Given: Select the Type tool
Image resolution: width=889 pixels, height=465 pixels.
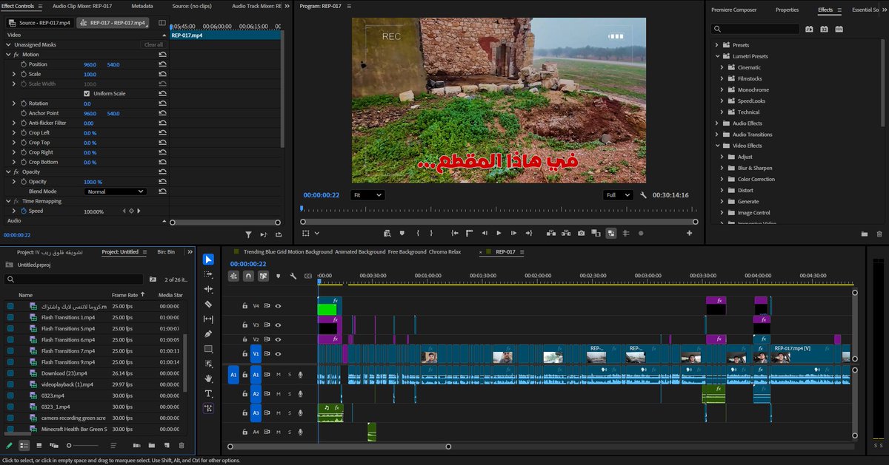Looking at the screenshot, I should pyautogui.click(x=208, y=393).
